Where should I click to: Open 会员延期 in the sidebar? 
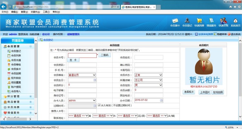14,74
